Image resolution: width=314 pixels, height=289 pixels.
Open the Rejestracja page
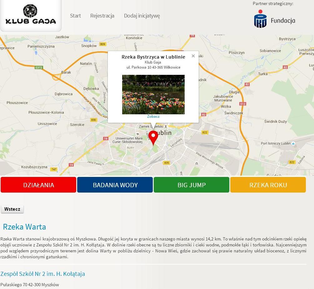coord(102,16)
